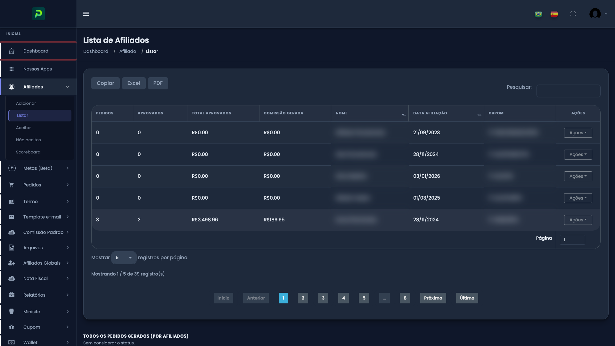Click inside the Pesquisar search field
The width and height of the screenshot is (615, 346).
pos(568,91)
